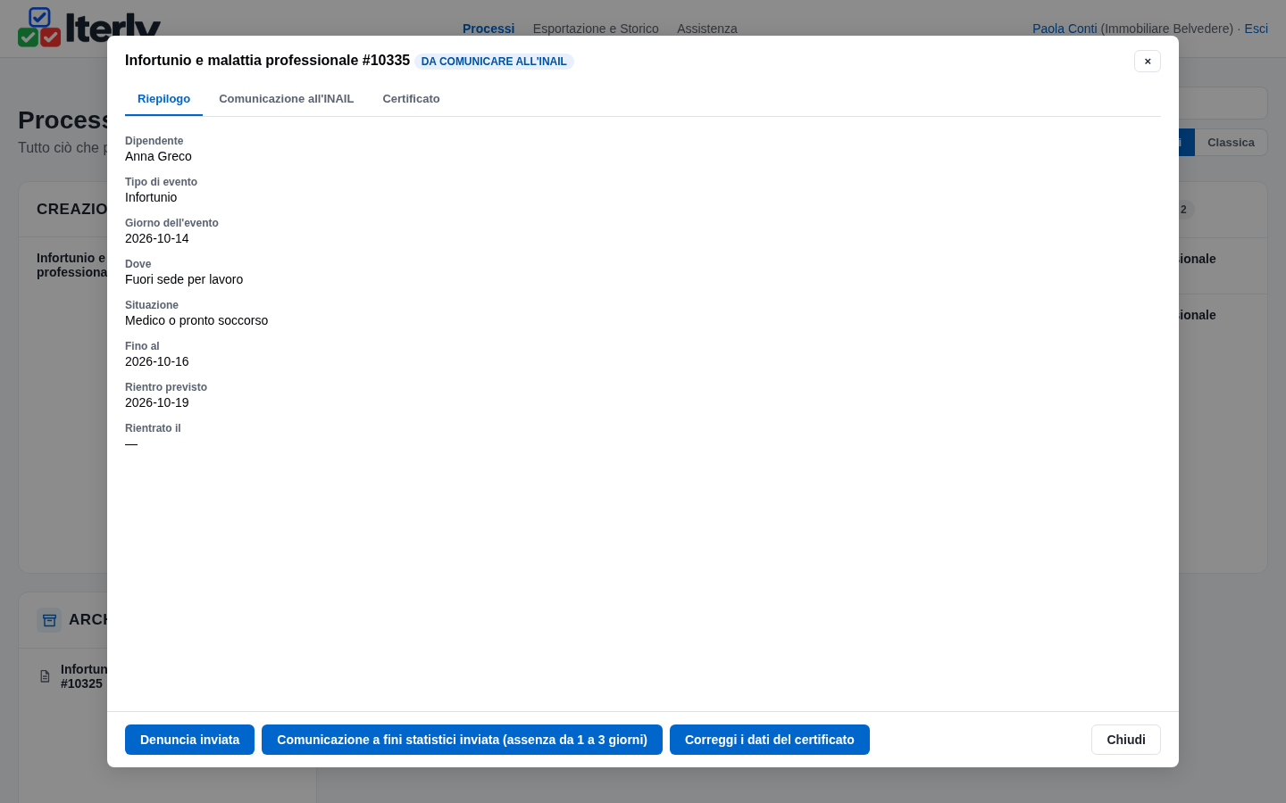Open the Assistenza navigation link
Image resolution: width=1286 pixels, height=803 pixels.
[707, 29]
